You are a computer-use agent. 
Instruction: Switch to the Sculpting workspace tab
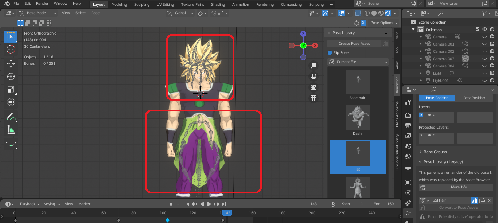coord(142,4)
